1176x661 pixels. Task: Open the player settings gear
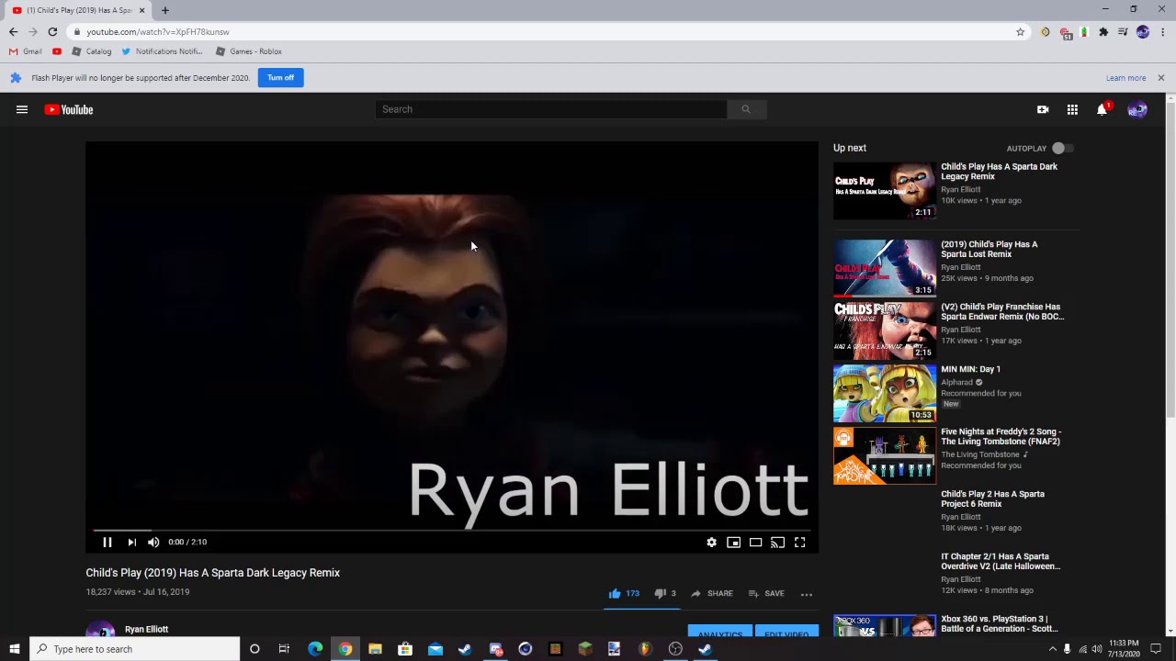tap(711, 543)
